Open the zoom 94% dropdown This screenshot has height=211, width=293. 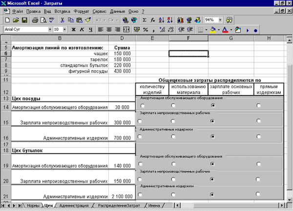pyautogui.click(x=220, y=20)
